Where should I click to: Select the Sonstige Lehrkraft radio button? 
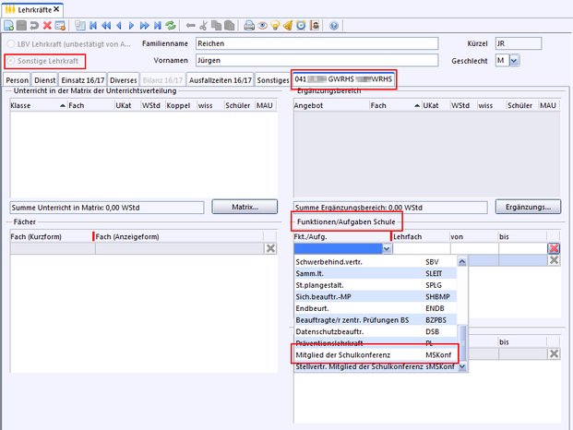tap(11, 61)
